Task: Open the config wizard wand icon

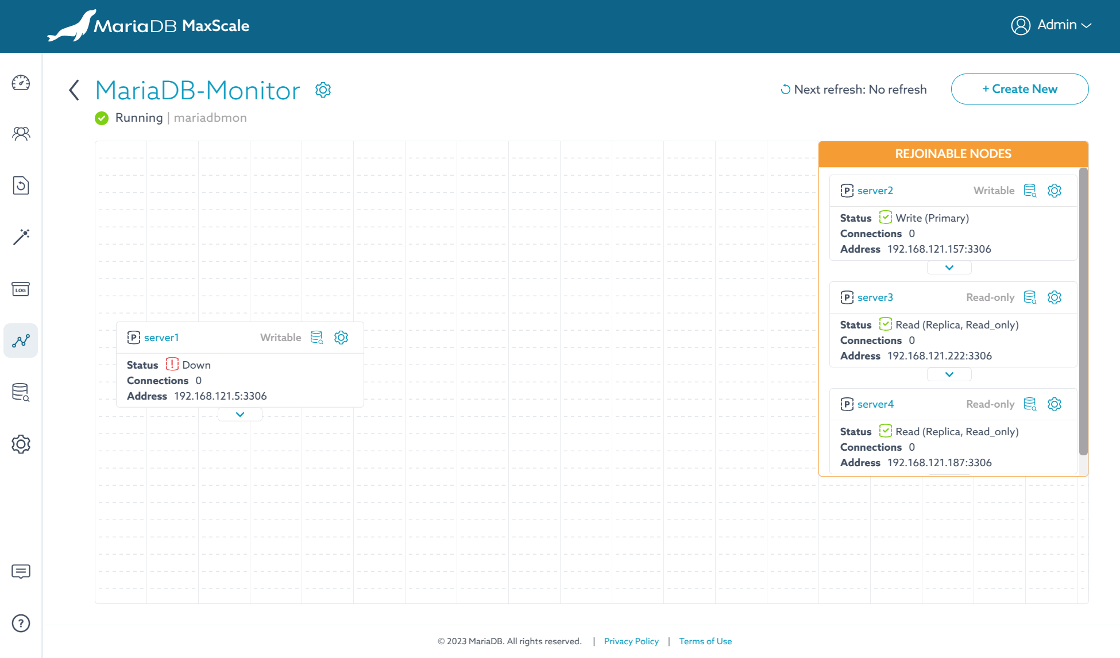Action: [x=21, y=237]
